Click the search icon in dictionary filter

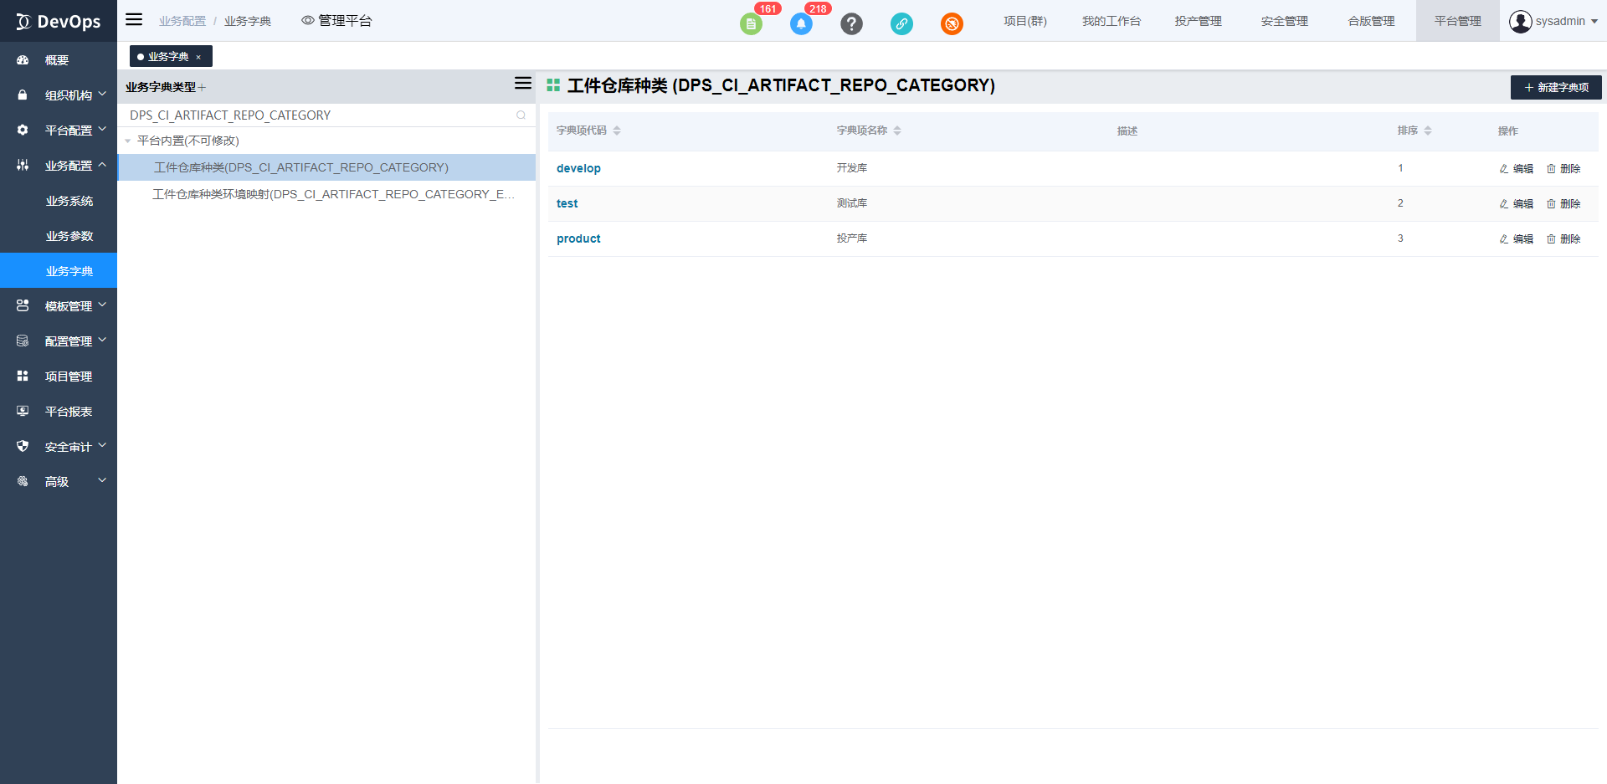(x=521, y=115)
